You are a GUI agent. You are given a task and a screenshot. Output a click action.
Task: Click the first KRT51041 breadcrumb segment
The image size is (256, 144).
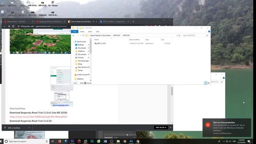click(116, 36)
